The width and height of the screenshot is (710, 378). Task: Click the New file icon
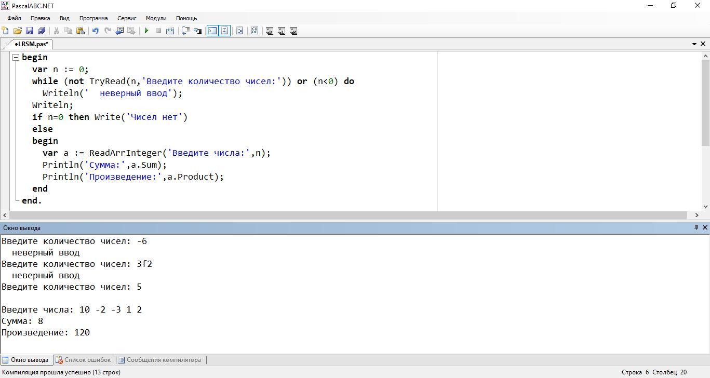(6, 31)
